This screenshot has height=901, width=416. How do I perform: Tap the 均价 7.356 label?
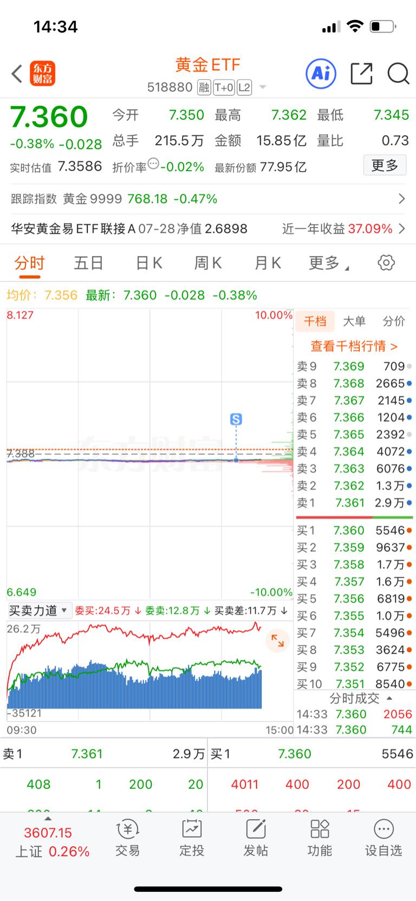42,295
